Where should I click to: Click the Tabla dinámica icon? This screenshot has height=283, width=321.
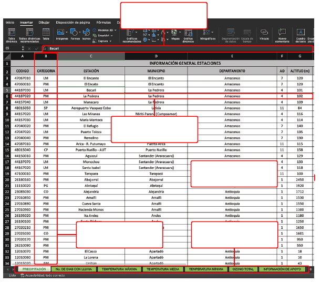pos(12,33)
